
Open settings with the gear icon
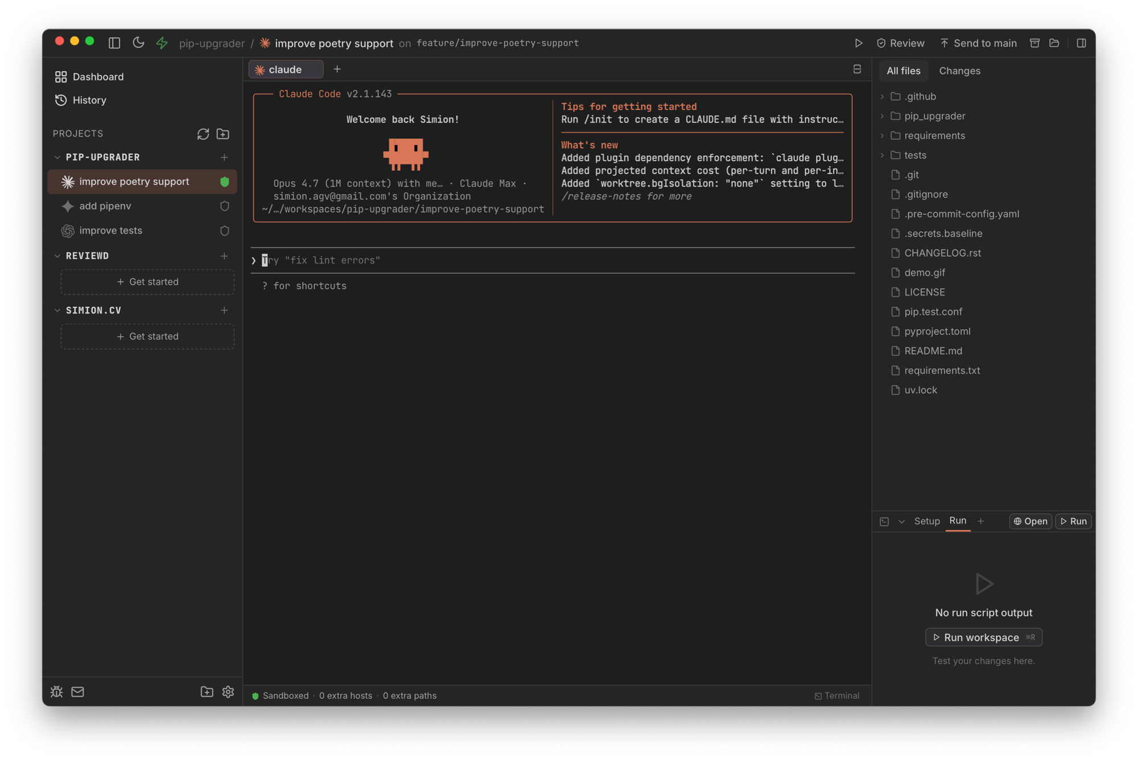click(x=228, y=691)
